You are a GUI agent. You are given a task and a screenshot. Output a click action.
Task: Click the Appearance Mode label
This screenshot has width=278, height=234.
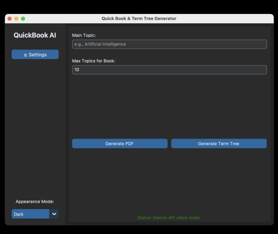[x=35, y=202]
